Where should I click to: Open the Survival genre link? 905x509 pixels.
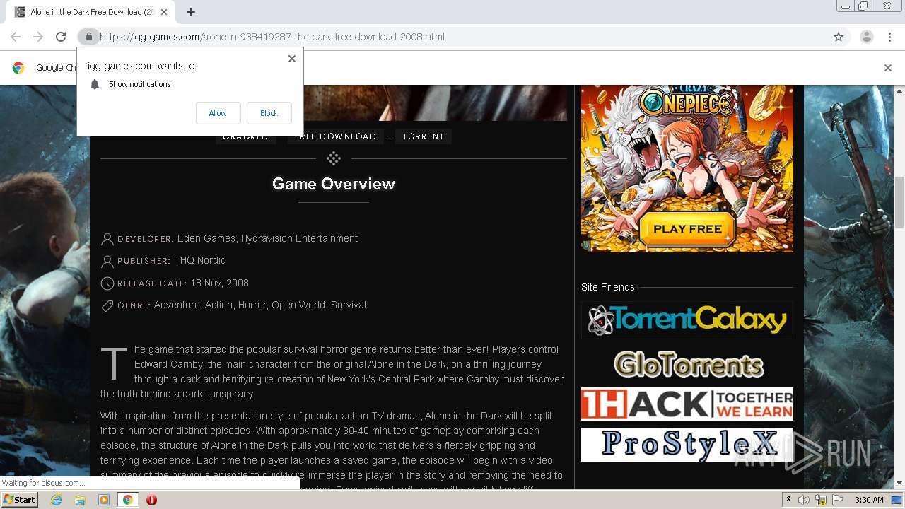[x=349, y=305]
